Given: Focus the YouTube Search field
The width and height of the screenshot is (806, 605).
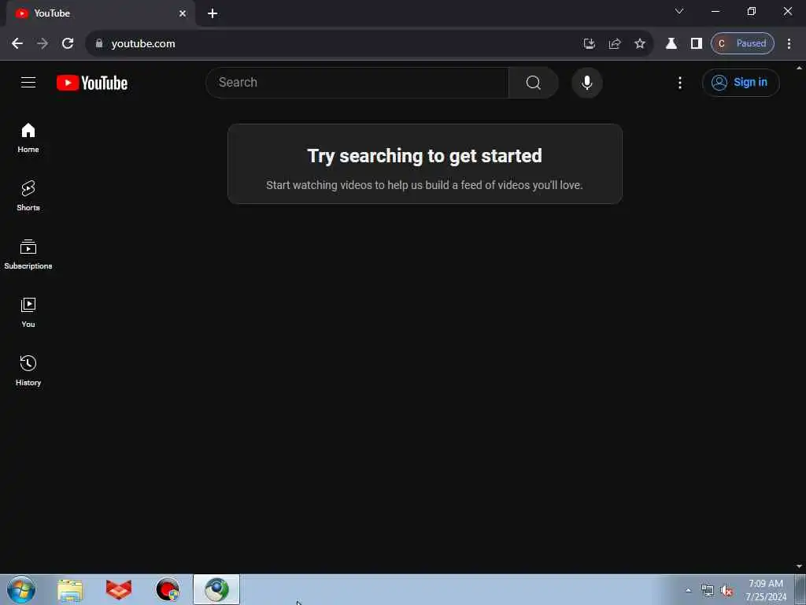Looking at the screenshot, I should coord(357,82).
